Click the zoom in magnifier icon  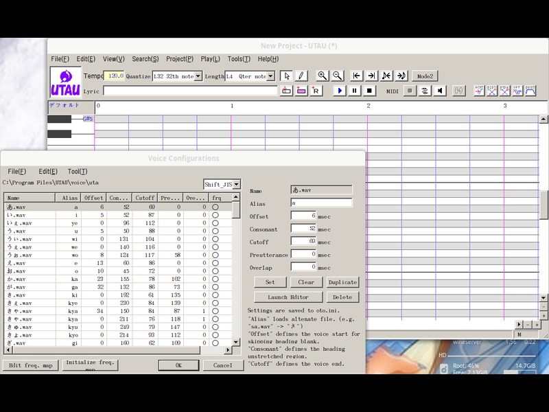click(x=321, y=76)
